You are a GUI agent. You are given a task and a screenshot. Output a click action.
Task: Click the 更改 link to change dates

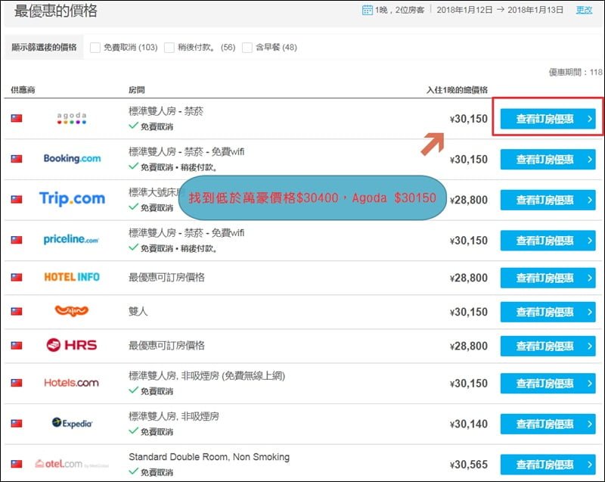[x=584, y=10]
